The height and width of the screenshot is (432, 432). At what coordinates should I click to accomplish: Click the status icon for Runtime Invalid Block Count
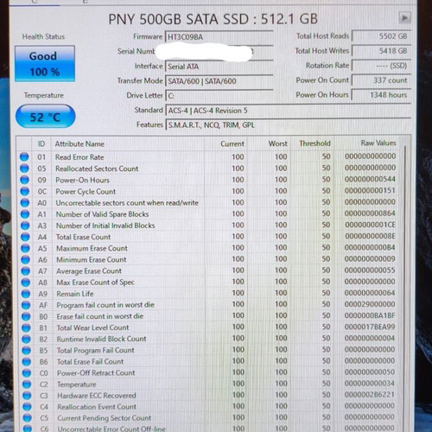point(26,339)
